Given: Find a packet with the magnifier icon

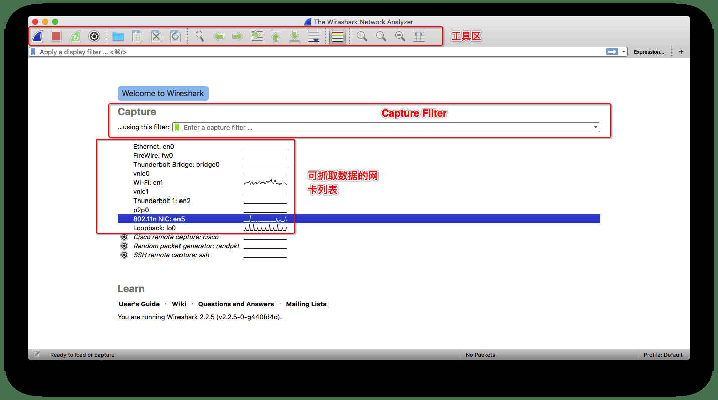Looking at the screenshot, I should (x=200, y=36).
